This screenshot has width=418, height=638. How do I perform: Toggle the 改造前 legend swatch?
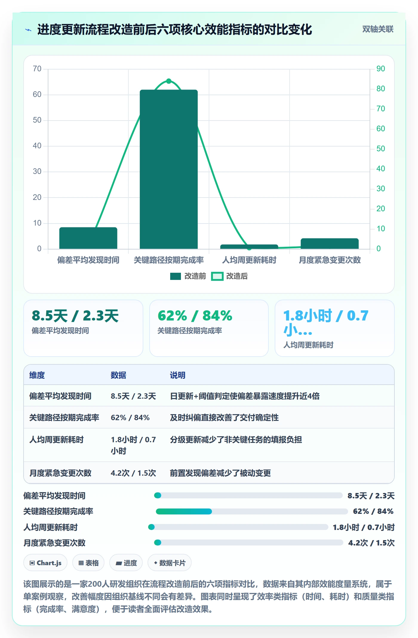175,276
